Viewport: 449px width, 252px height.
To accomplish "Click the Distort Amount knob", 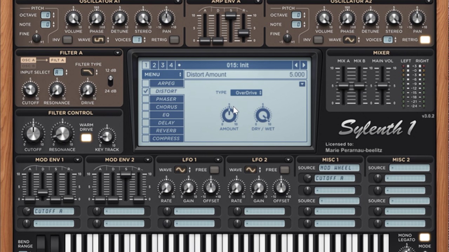I will 229,115.
